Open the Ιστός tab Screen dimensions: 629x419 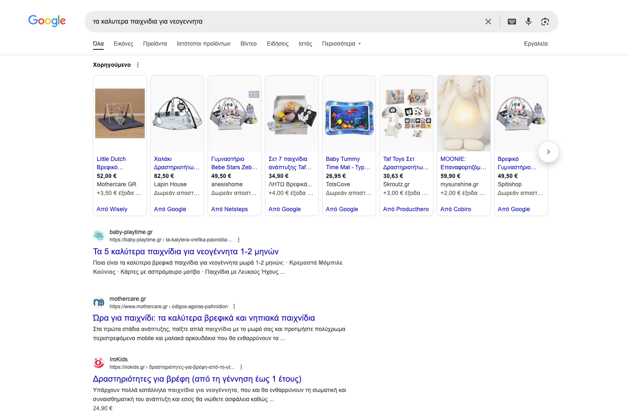pos(305,44)
